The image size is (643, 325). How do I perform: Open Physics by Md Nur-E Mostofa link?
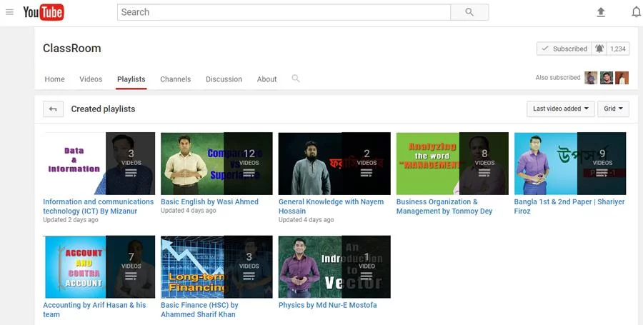(x=328, y=305)
